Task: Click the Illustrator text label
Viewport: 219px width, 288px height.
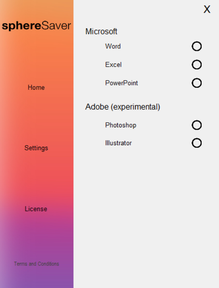Action: pyautogui.click(x=118, y=143)
